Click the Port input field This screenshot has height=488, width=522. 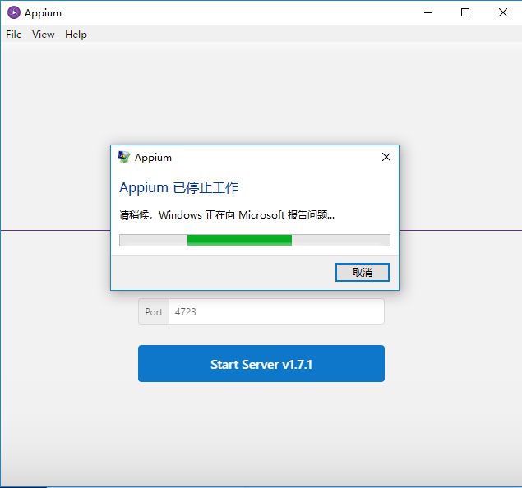276,311
